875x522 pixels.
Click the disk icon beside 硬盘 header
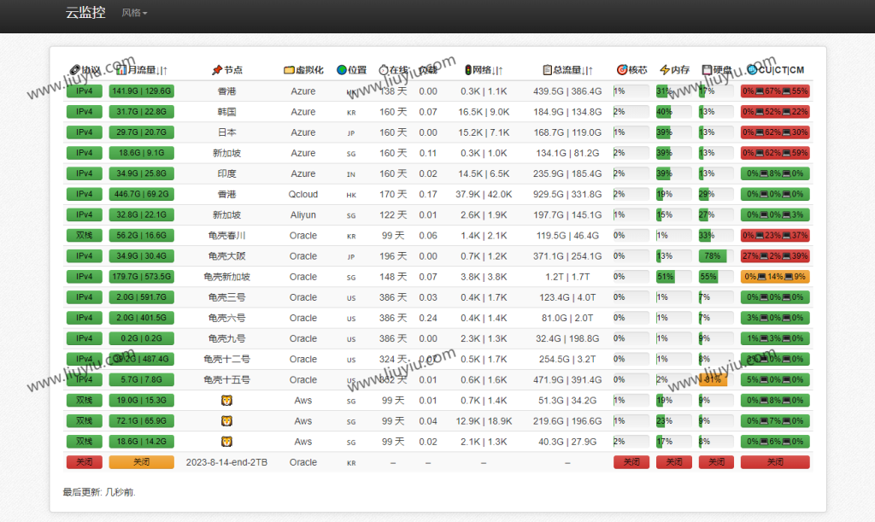tap(707, 70)
